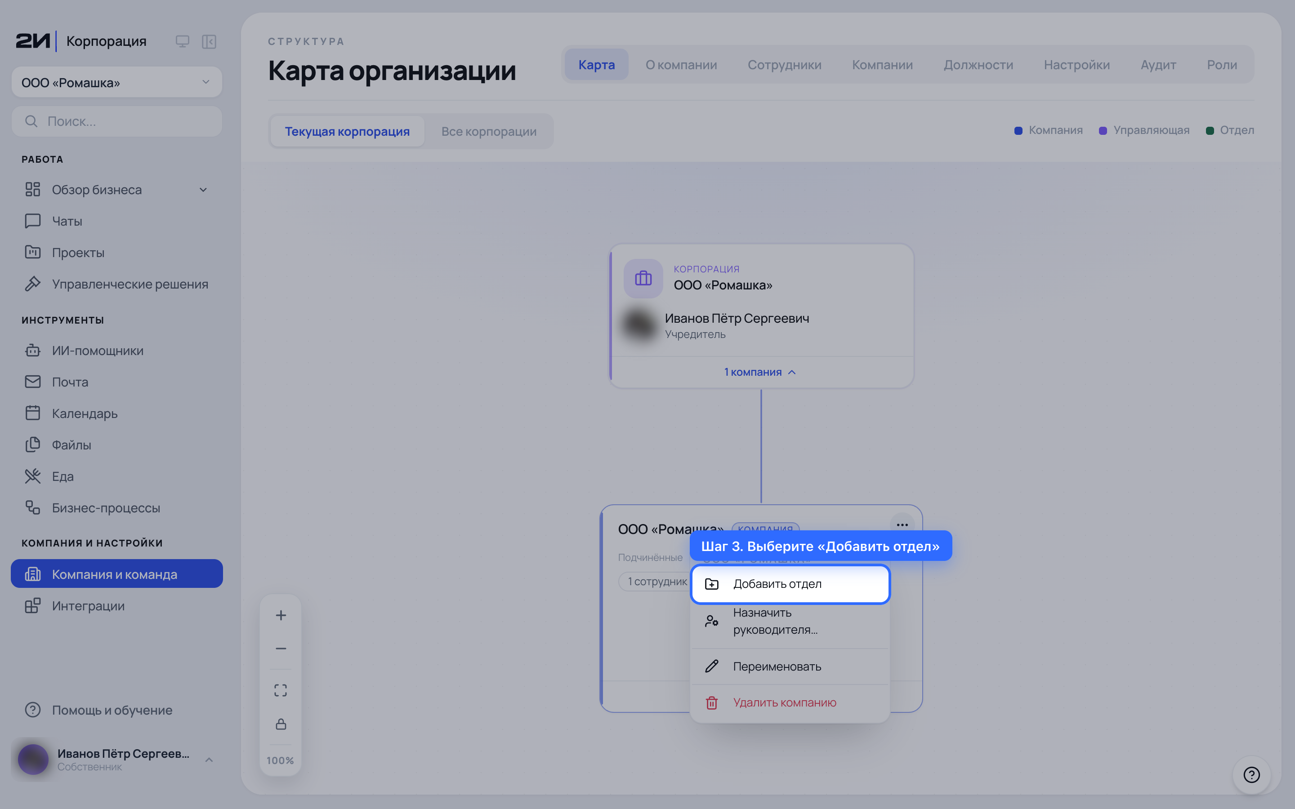The image size is (1295, 809).
Task: Choose Удалить компанию in context menu
Action: coord(790,702)
